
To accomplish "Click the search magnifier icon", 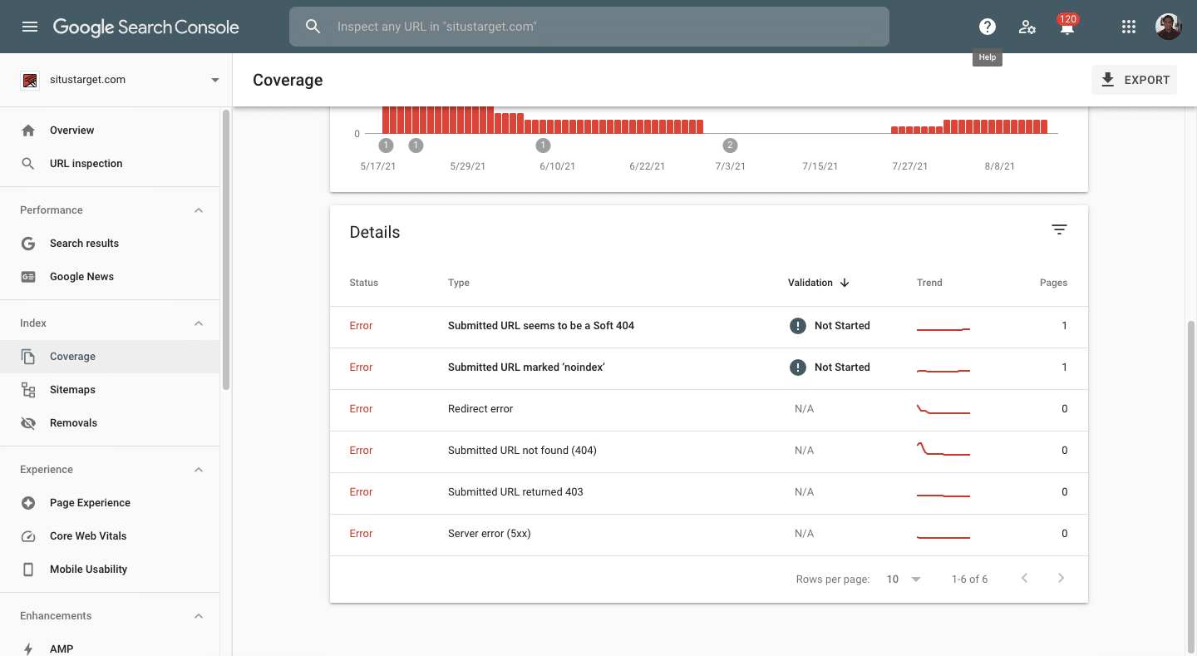I will pyautogui.click(x=313, y=27).
